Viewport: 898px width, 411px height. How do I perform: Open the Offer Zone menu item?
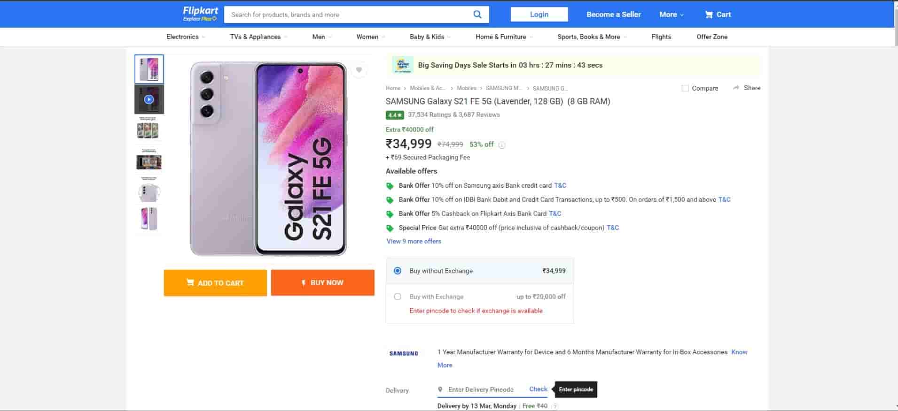click(711, 37)
